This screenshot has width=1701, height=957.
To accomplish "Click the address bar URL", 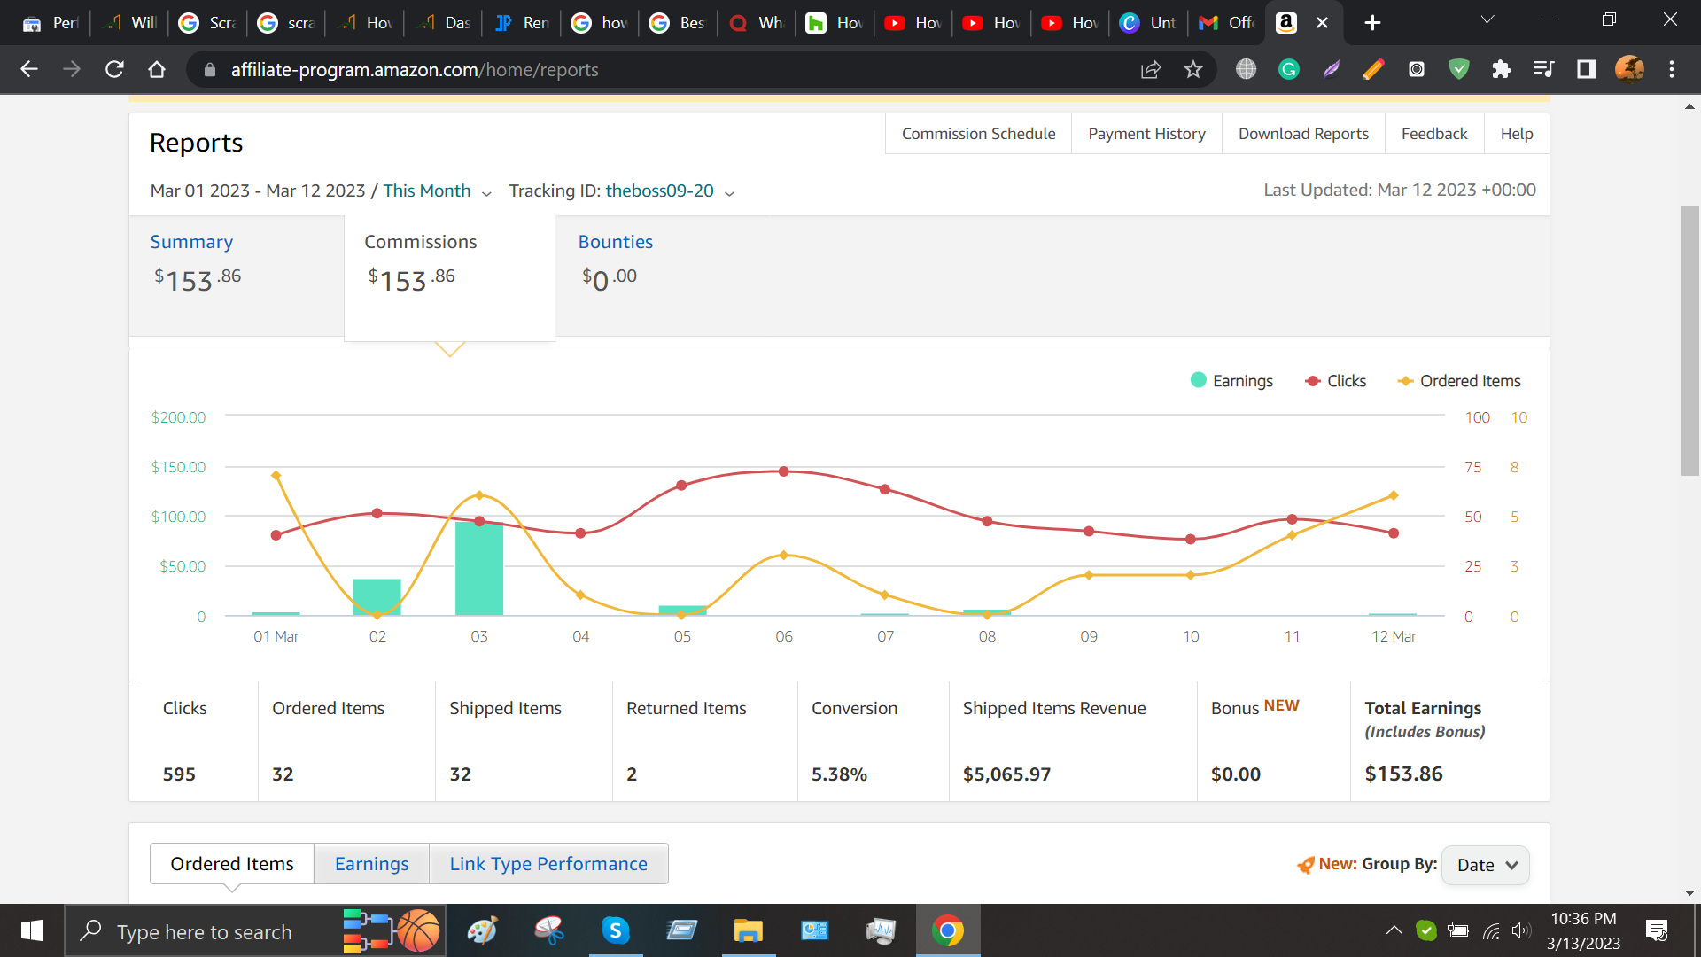I will [x=415, y=69].
